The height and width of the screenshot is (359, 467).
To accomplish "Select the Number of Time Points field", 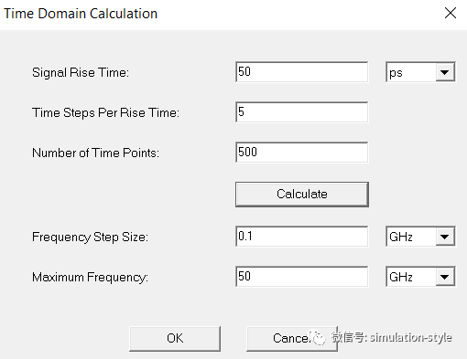I will pyautogui.click(x=302, y=152).
